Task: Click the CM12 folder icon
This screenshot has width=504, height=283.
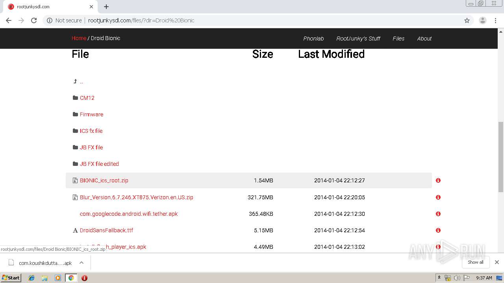Action: pyautogui.click(x=75, y=98)
